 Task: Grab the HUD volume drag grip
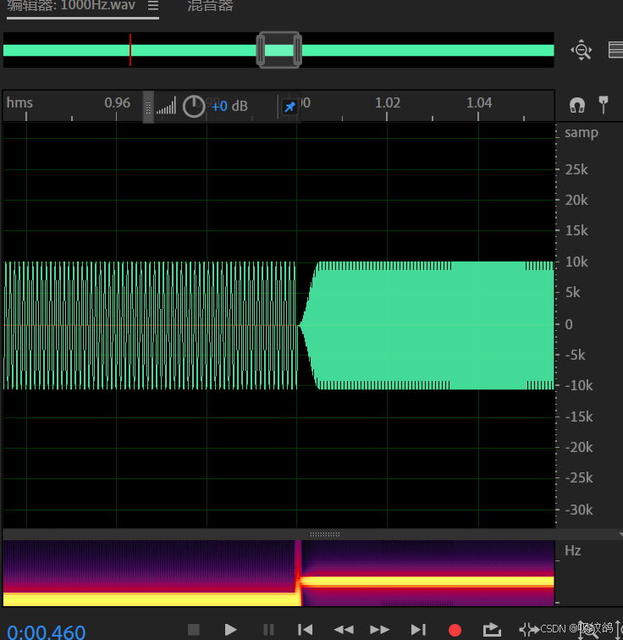pyautogui.click(x=148, y=107)
